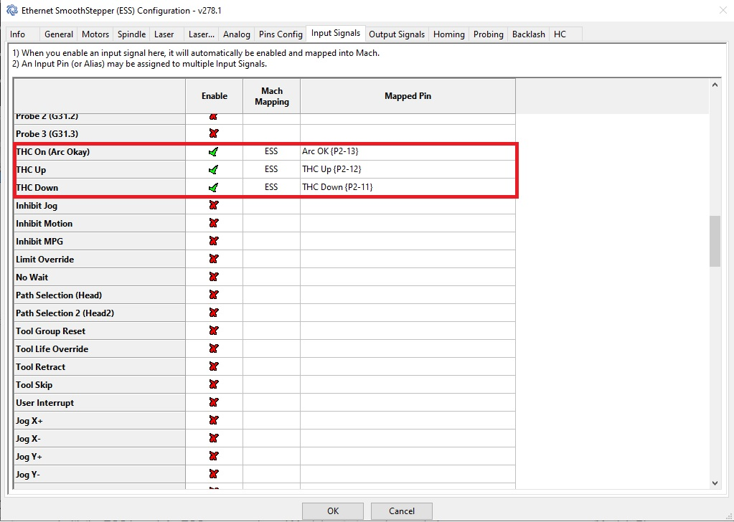Enable the Inhibit MPG input
The width and height of the screenshot is (734, 522).
point(214,241)
